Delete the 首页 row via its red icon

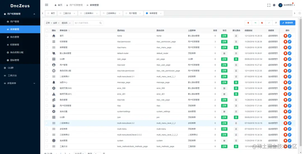point(286,36)
